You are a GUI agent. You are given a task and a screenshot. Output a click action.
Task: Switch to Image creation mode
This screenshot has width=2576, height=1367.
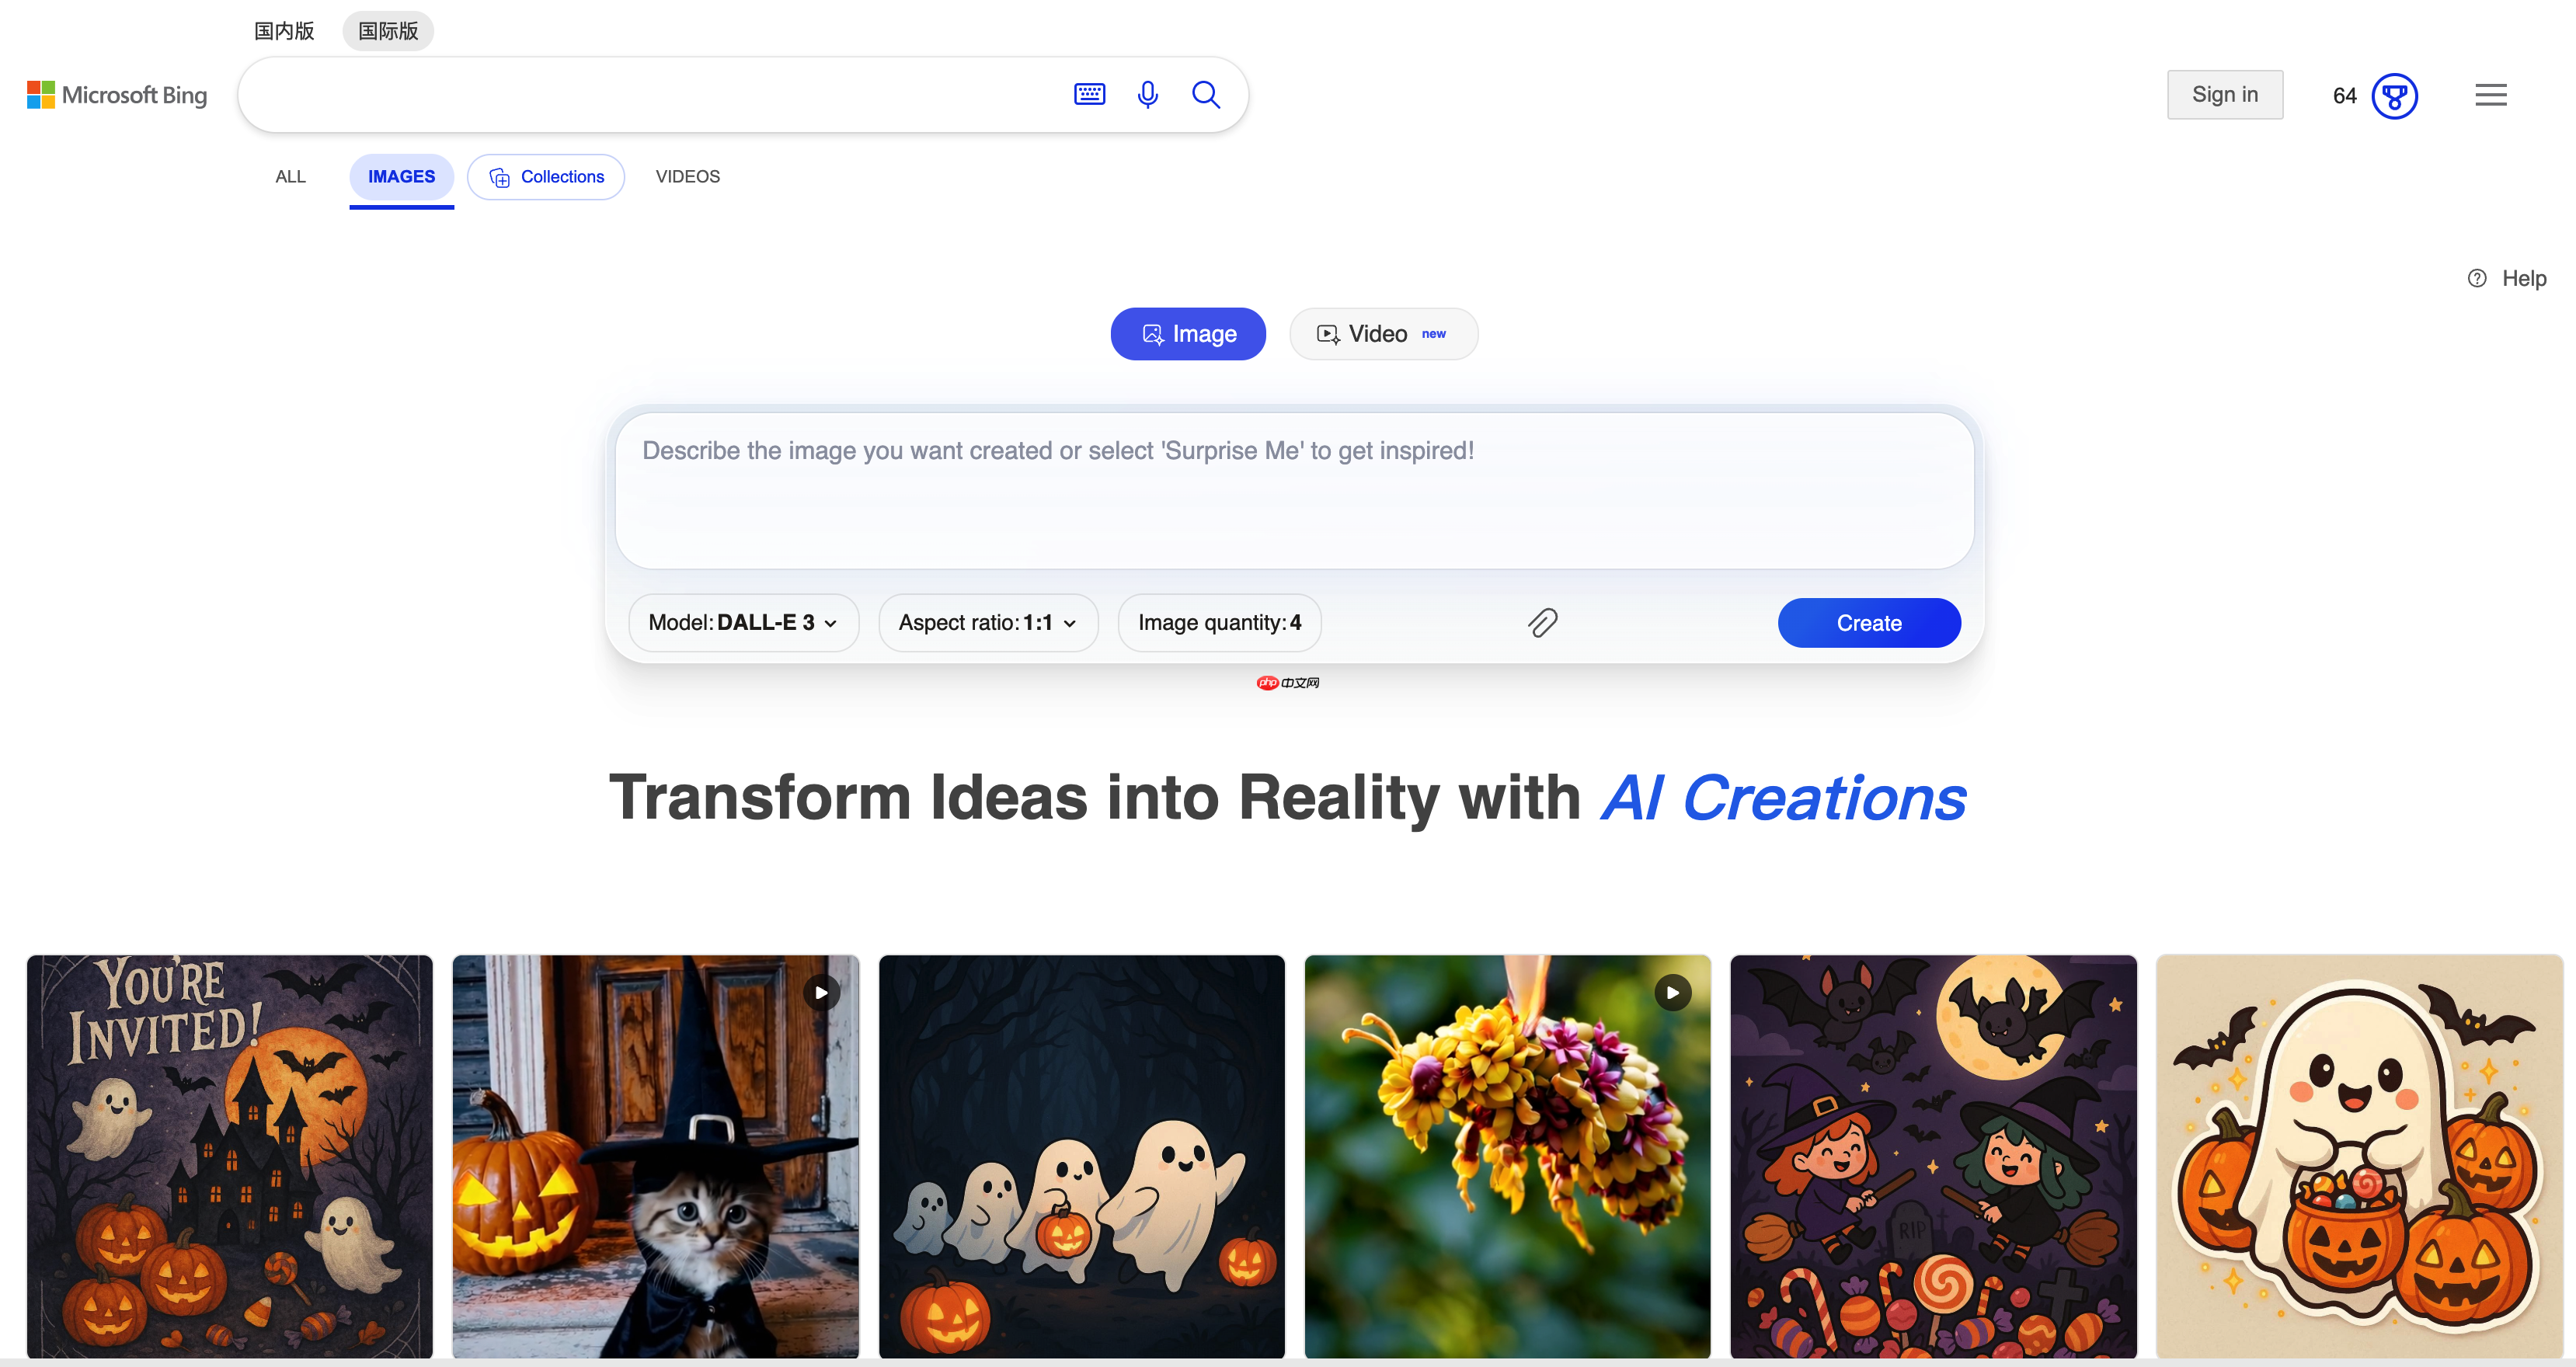point(1188,334)
